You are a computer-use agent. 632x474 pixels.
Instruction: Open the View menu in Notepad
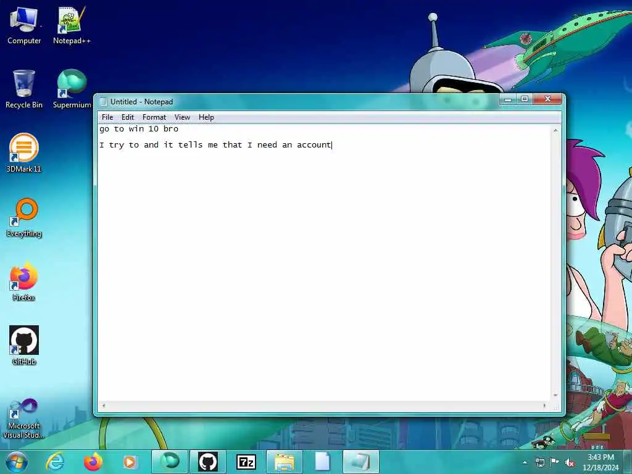182,117
